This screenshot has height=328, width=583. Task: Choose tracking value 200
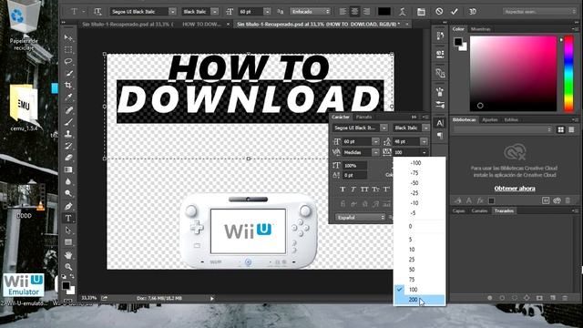419,300
